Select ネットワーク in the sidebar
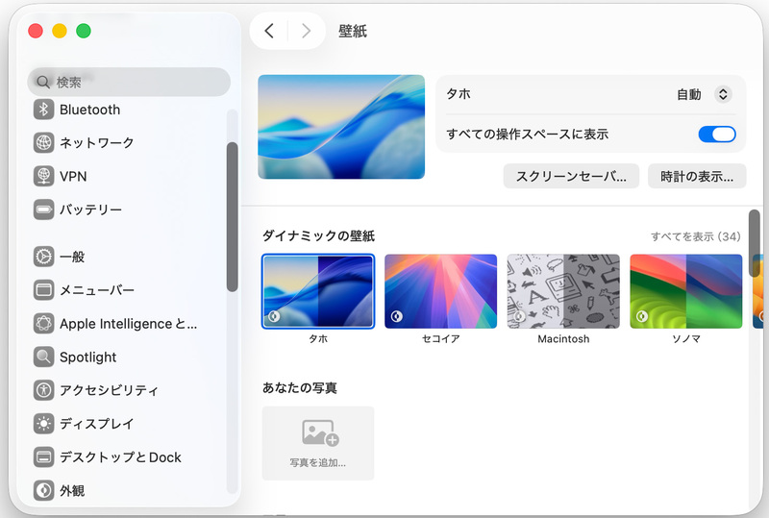 point(127,143)
